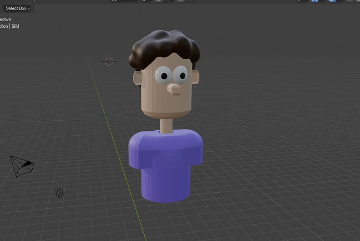Viewport: 360px width, 241px height.
Task: Select the camera object wireframe
Action: click(x=22, y=166)
